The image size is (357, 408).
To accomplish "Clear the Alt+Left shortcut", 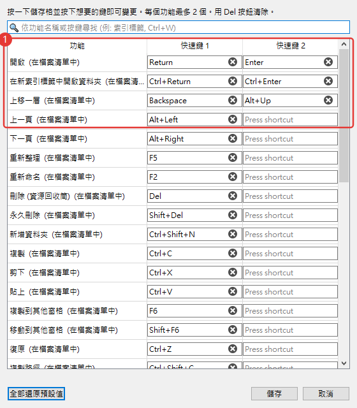I will (x=233, y=119).
